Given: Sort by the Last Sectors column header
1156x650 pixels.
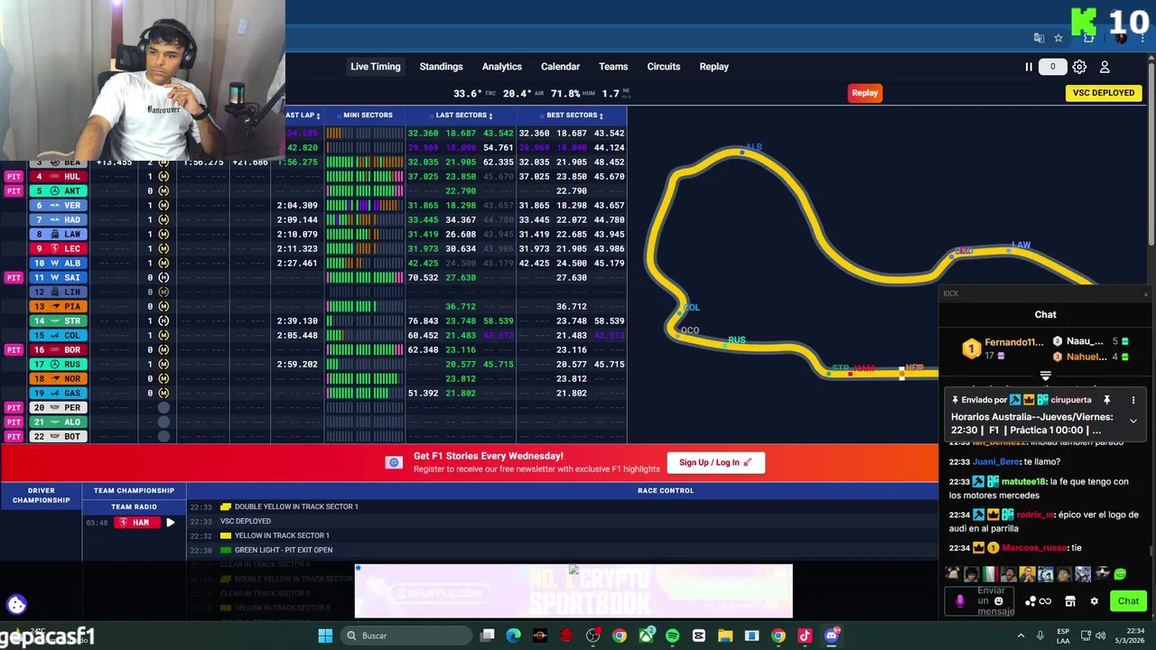Looking at the screenshot, I should click(x=462, y=116).
